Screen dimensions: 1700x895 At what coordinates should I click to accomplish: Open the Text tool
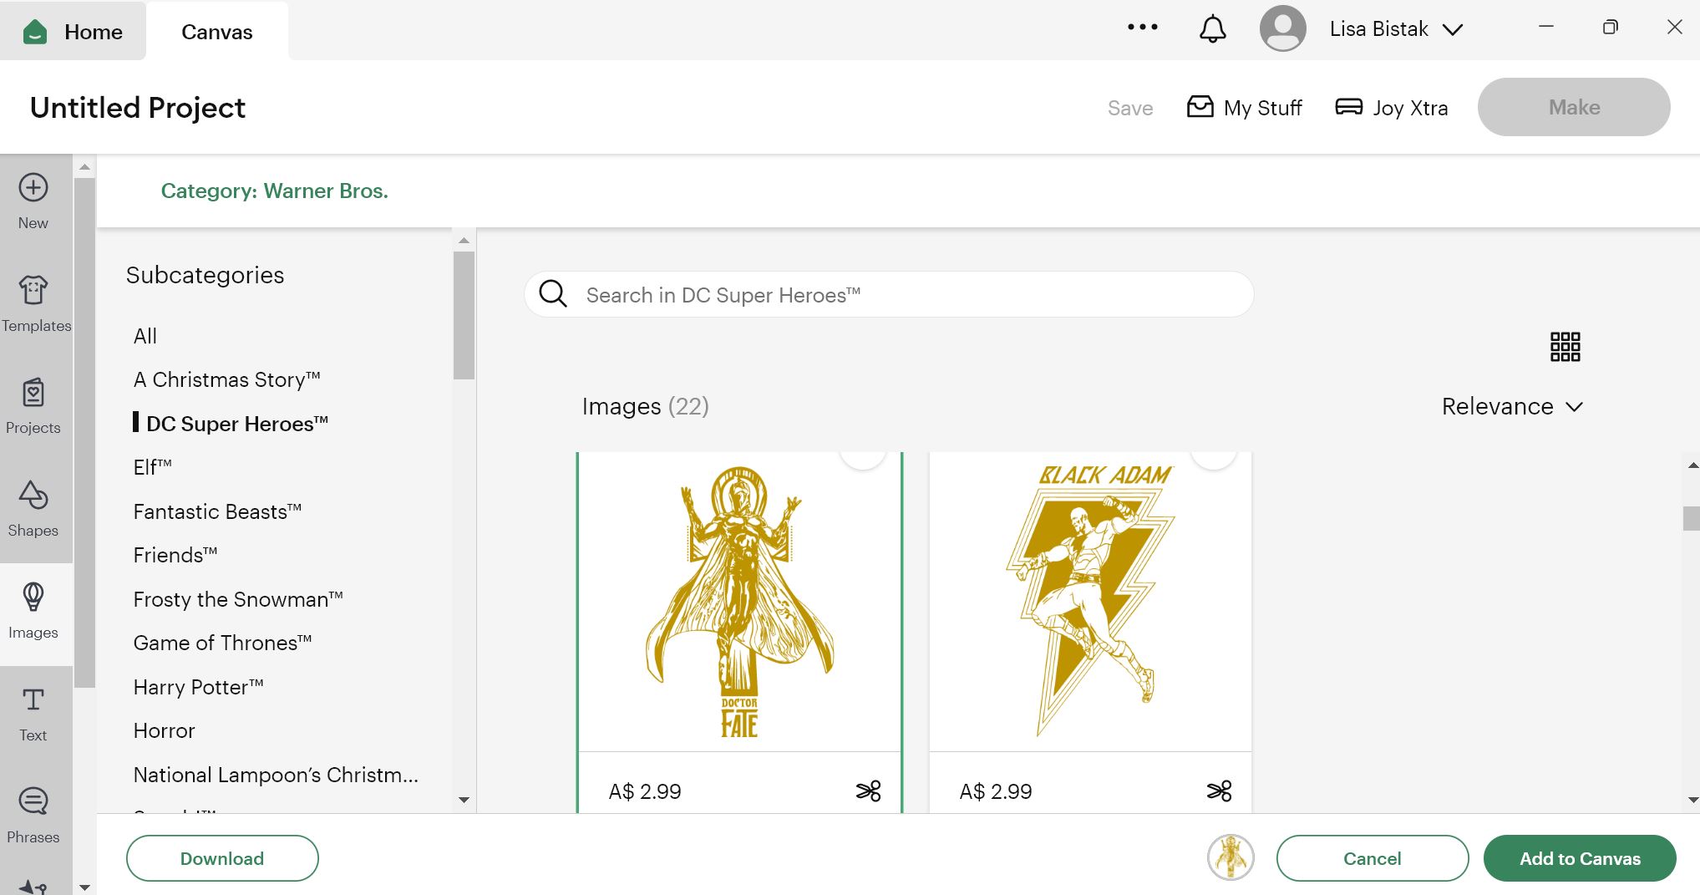tap(33, 714)
